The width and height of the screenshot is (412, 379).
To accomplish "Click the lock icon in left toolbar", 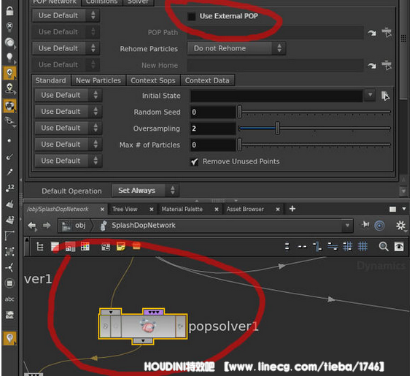I will 9,11.
